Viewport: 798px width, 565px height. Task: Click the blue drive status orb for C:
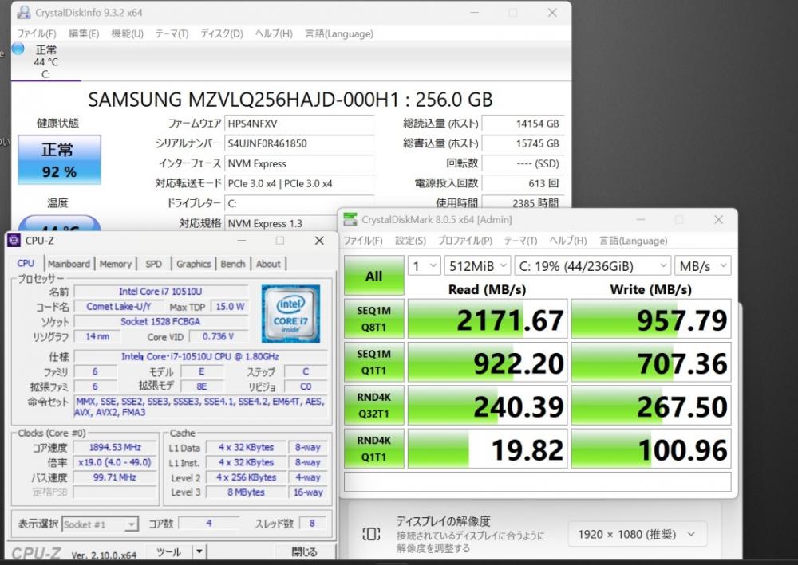pyautogui.click(x=18, y=49)
